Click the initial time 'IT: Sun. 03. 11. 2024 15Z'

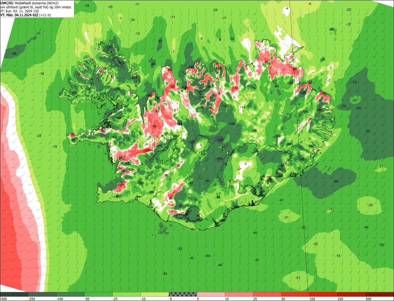click(x=19, y=11)
